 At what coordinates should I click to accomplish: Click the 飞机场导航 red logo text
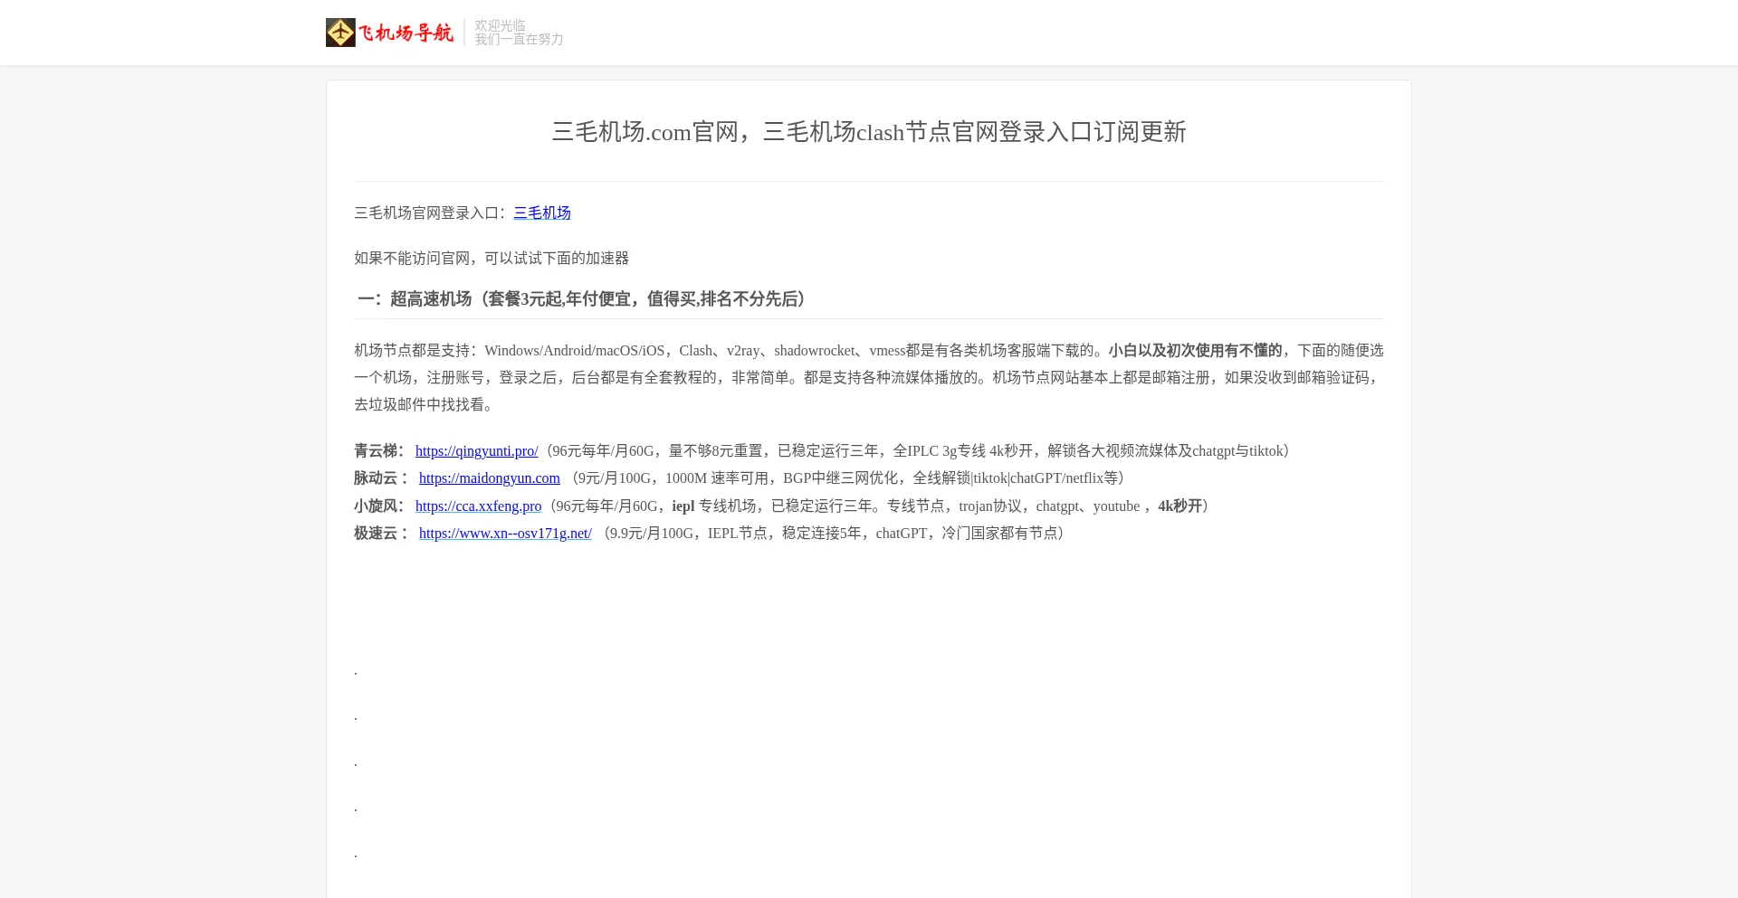[406, 33]
